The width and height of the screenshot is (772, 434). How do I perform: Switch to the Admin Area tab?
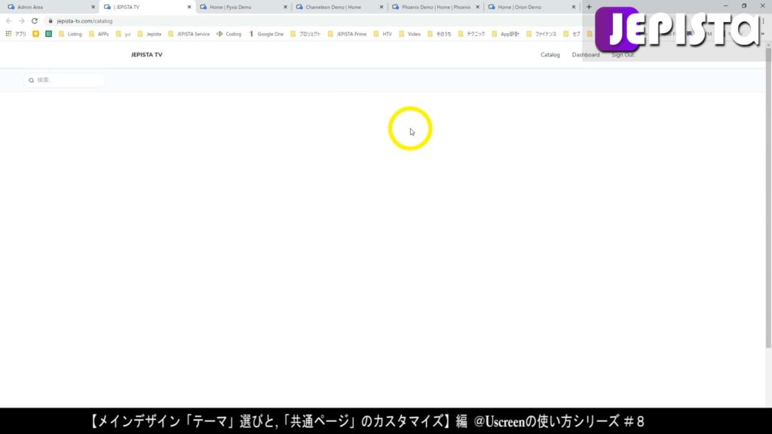coord(49,7)
